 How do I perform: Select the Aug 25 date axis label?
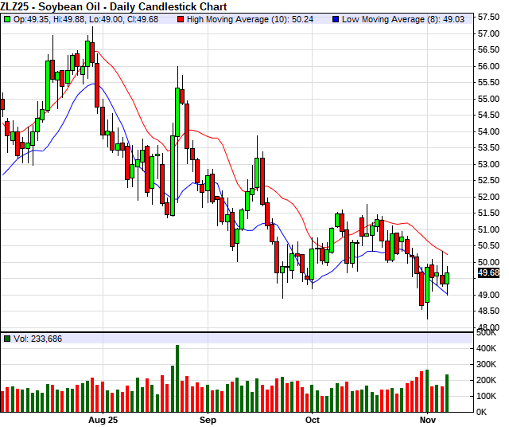tap(103, 419)
